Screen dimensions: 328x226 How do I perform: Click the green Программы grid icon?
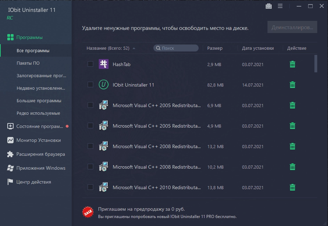click(x=10, y=37)
